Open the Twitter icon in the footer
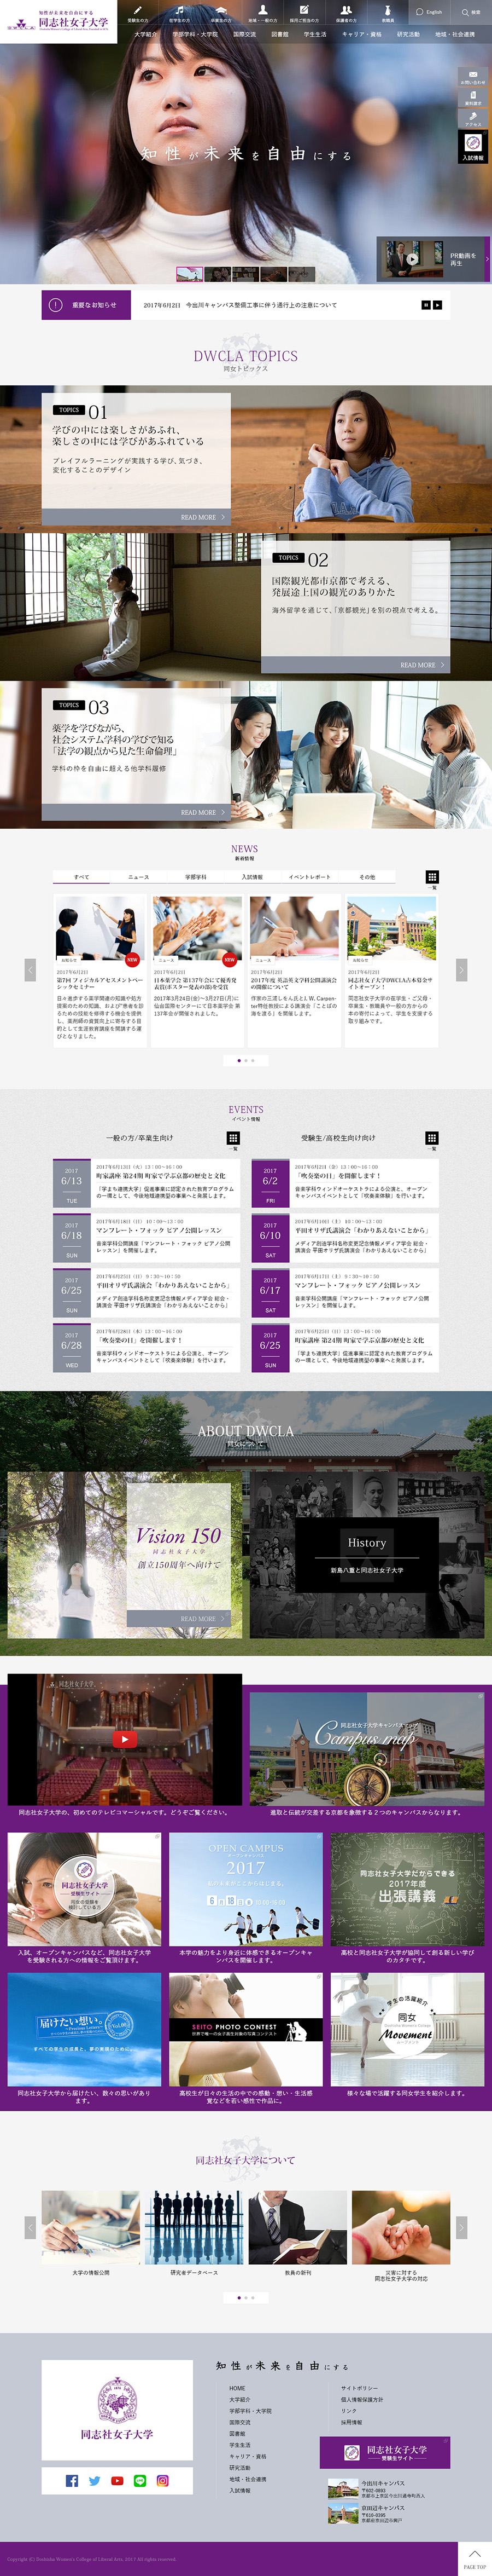The height and width of the screenshot is (2576, 492). 95,2480
